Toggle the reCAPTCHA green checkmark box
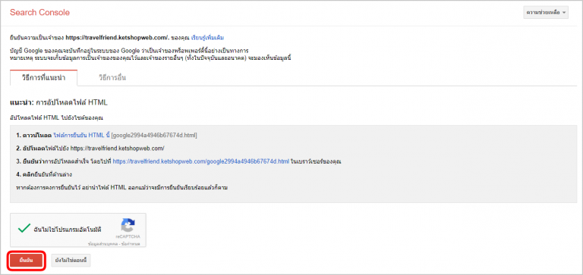The height and width of the screenshot is (275, 583). point(24,228)
